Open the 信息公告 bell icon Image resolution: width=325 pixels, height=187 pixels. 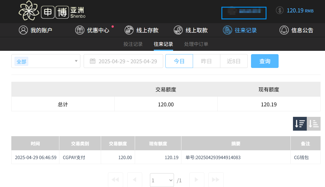coord(284,30)
